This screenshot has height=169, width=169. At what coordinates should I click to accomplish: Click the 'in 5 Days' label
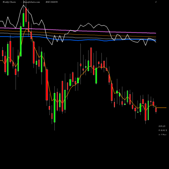pos(162,135)
